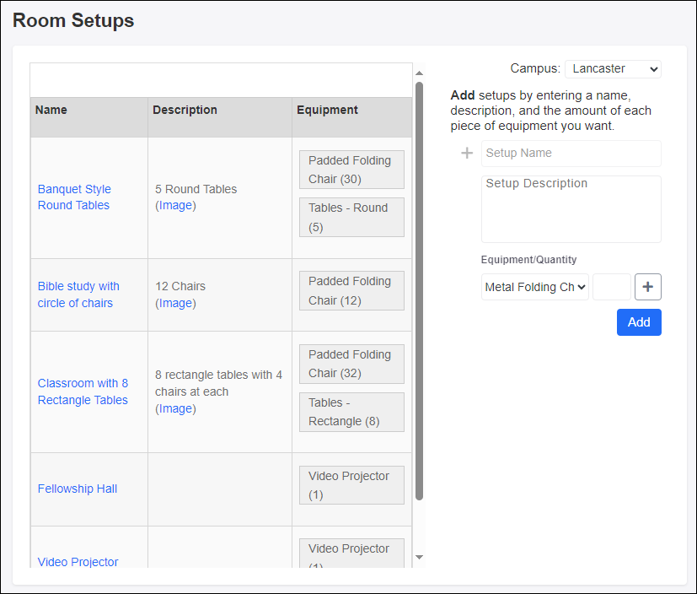Click the plus button next to quantity field
Image resolution: width=697 pixels, height=594 pixels.
(647, 287)
